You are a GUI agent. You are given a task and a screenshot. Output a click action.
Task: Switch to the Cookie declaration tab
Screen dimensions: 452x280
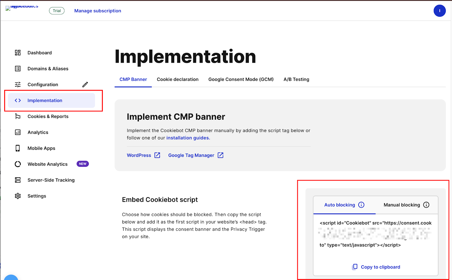pyautogui.click(x=178, y=79)
